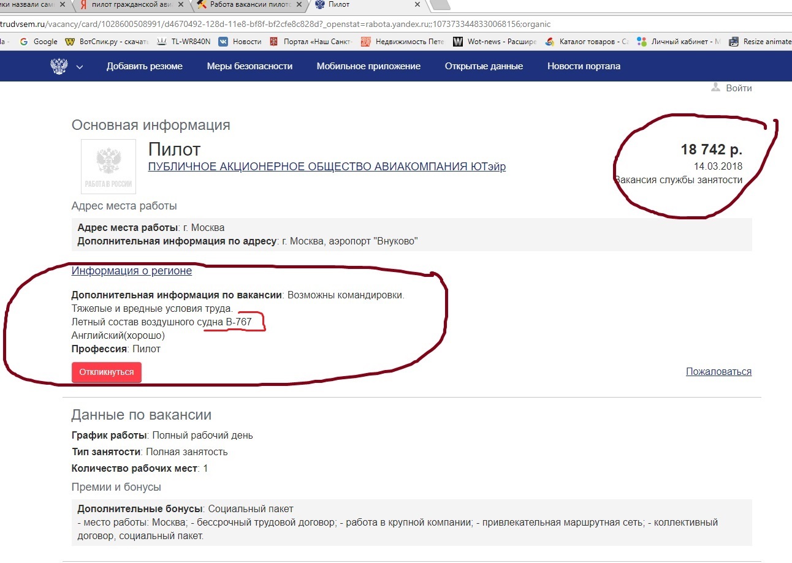
Task: Open 'Добавить резюме' in the navigation
Action: coord(145,66)
